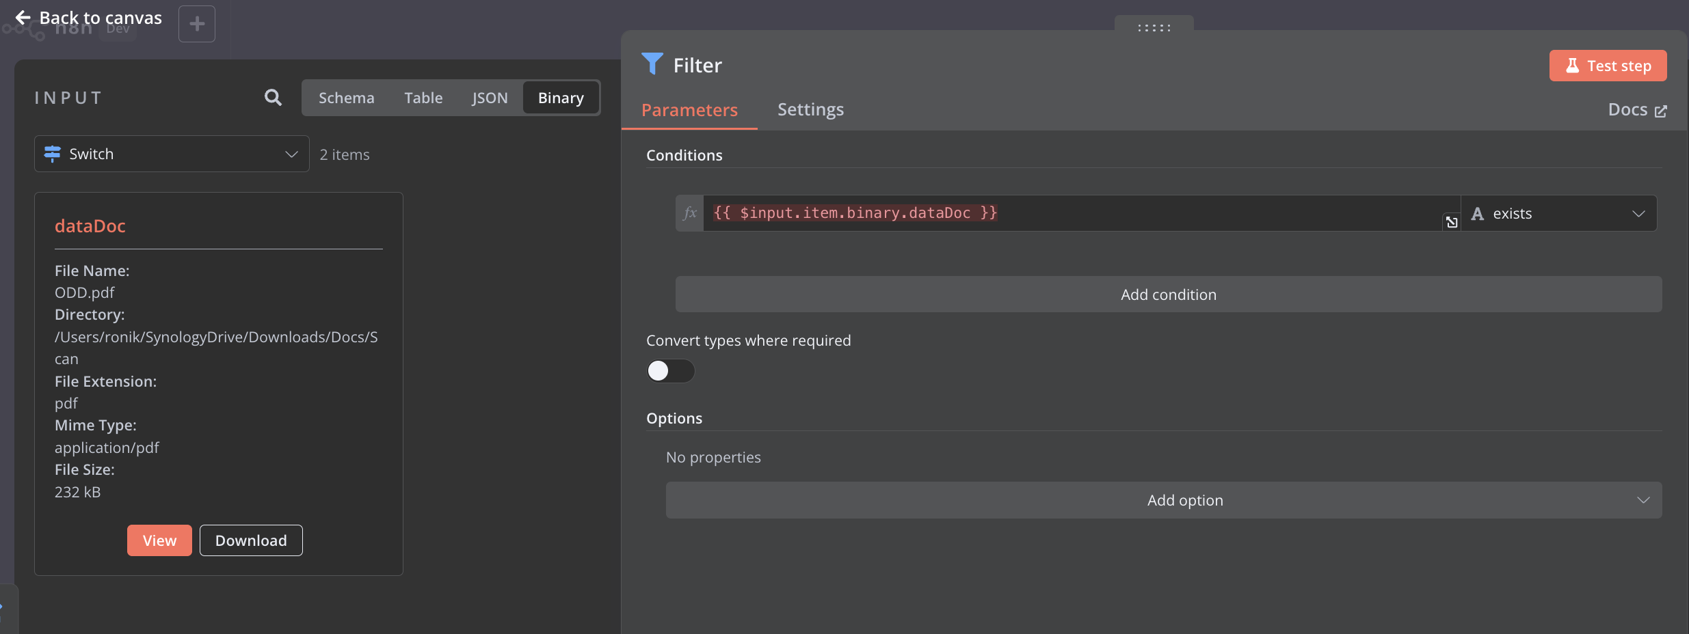Viewport: 1689px width, 634px height.
Task: Open the expression editor expand icon
Action: click(x=1451, y=222)
